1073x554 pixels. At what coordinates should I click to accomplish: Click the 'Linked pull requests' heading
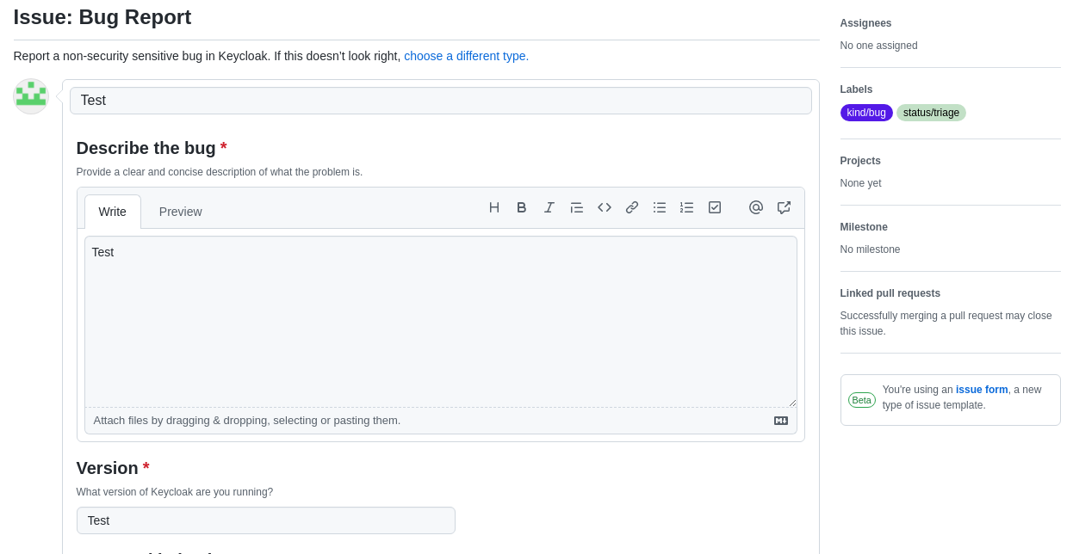890,293
